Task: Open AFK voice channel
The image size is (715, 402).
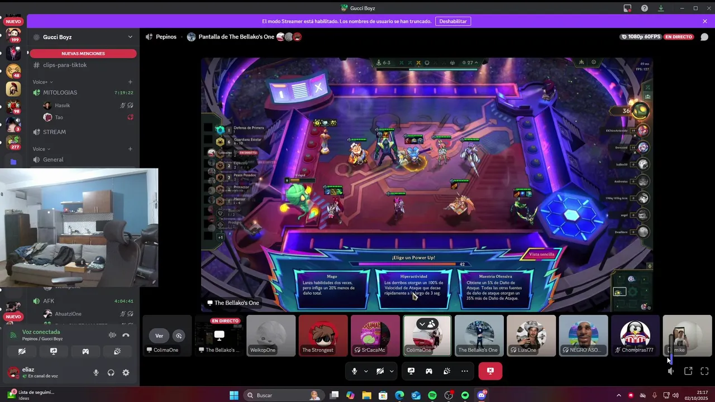Action: click(83, 301)
